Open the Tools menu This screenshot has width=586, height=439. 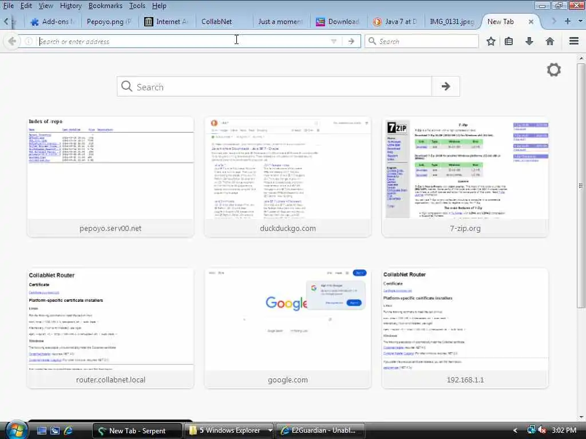(x=137, y=6)
